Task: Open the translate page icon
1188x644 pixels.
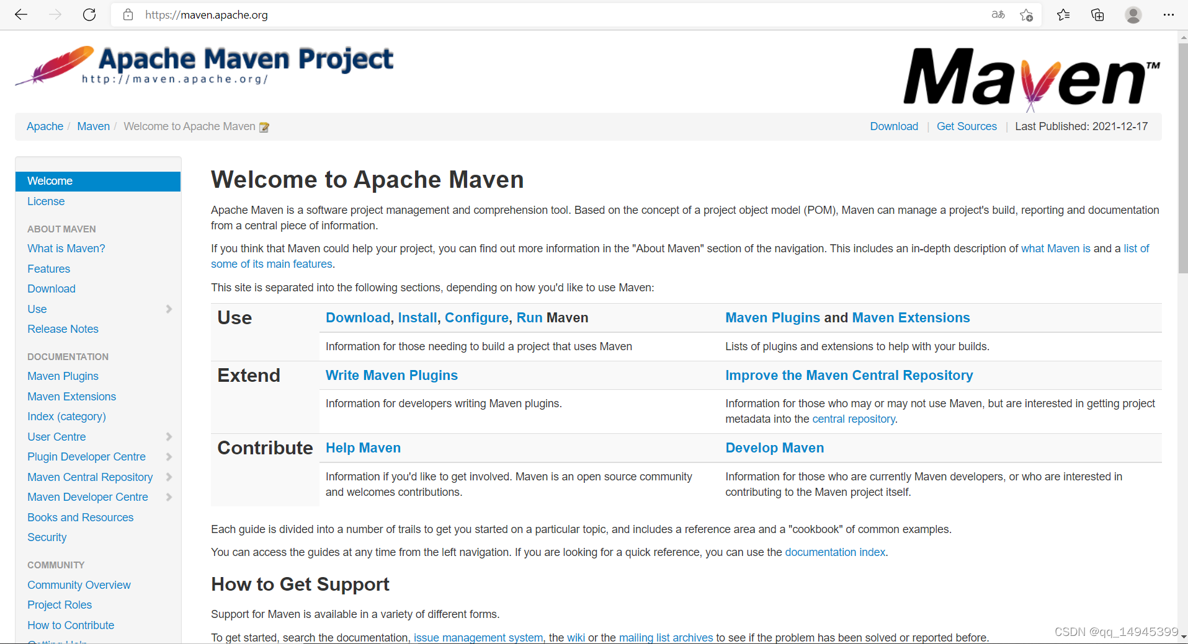Action: tap(998, 15)
